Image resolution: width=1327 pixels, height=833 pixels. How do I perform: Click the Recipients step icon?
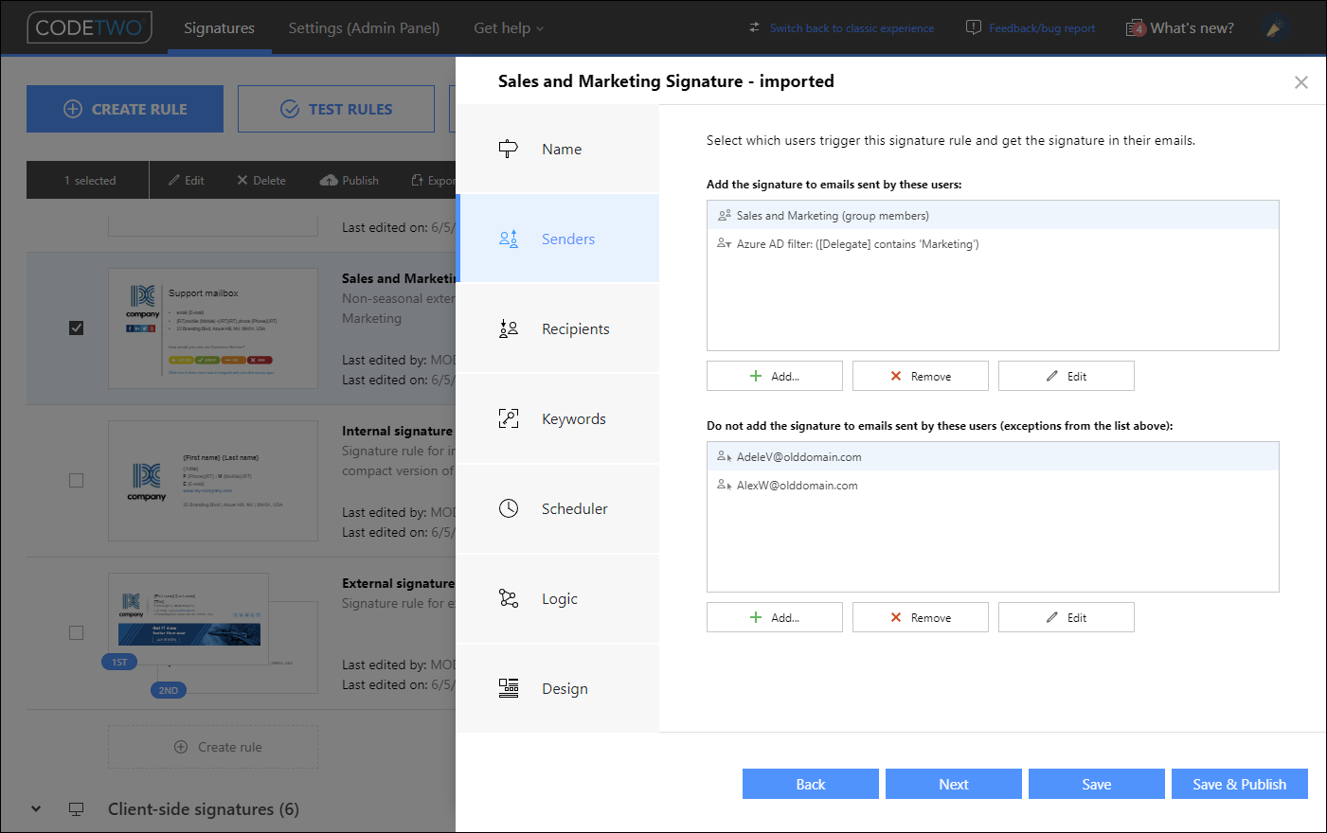click(509, 328)
